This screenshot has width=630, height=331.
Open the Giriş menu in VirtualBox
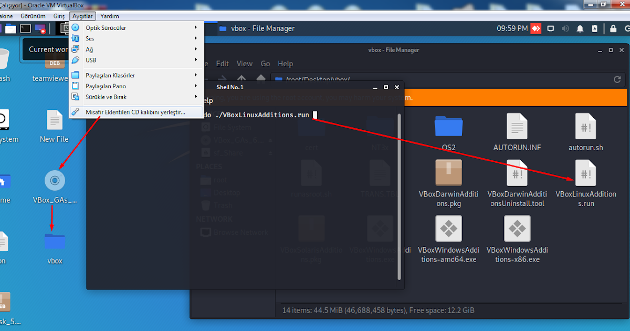(x=59, y=16)
